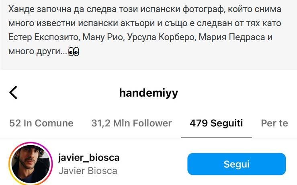Viewport: 297px width, 185px height.
Task: Open the 31,2 Mln Follower tab
Action: click(131, 123)
